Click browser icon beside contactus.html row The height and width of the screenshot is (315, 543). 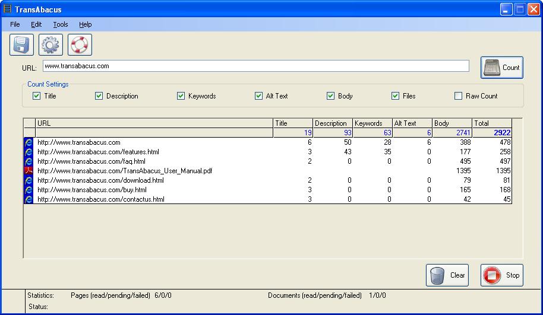pos(29,199)
